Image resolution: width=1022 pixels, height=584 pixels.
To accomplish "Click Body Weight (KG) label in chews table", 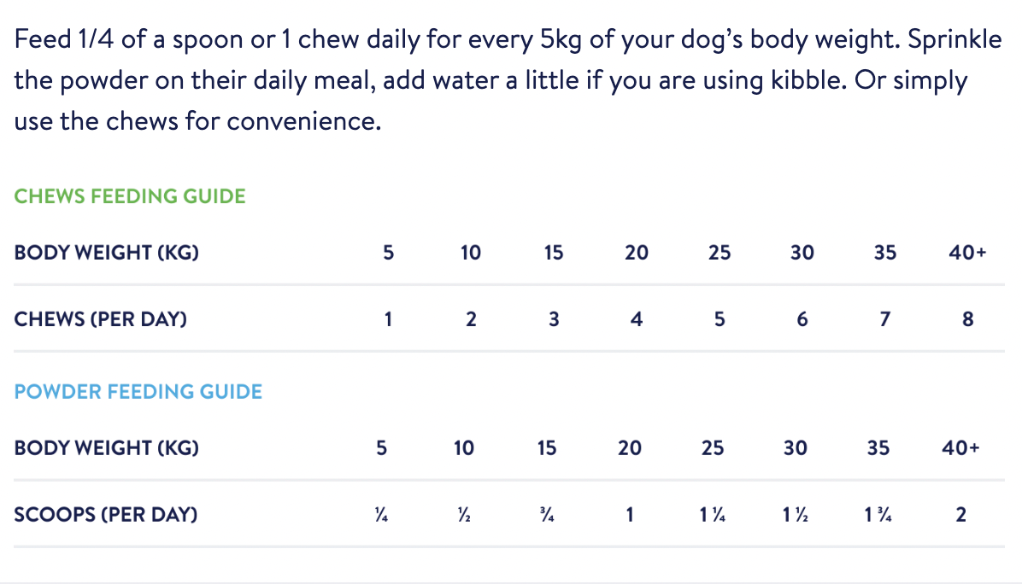I will pyautogui.click(x=107, y=253).
